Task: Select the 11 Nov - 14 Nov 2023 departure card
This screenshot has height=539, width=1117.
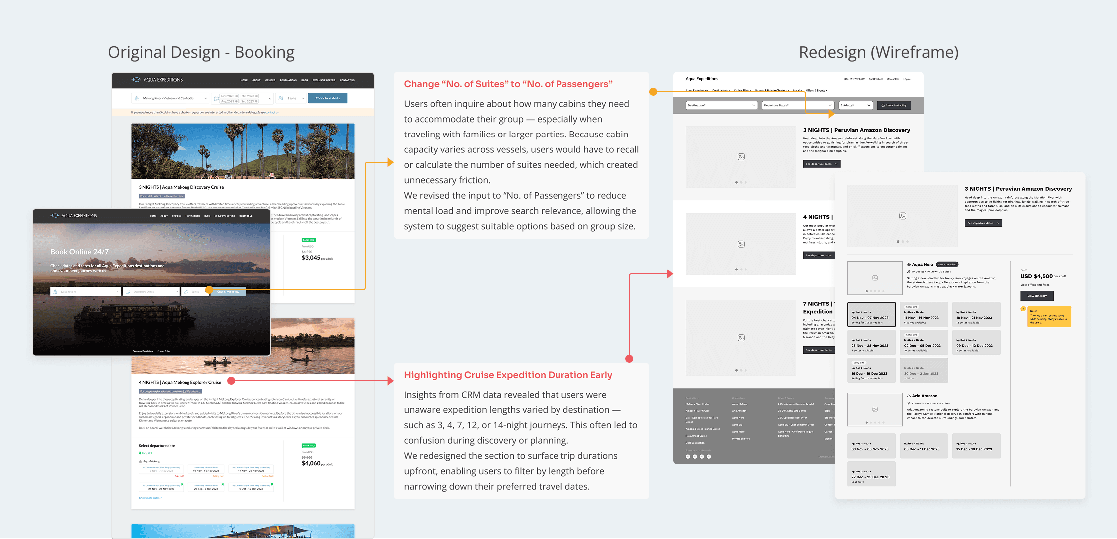Action: point(924,315)
